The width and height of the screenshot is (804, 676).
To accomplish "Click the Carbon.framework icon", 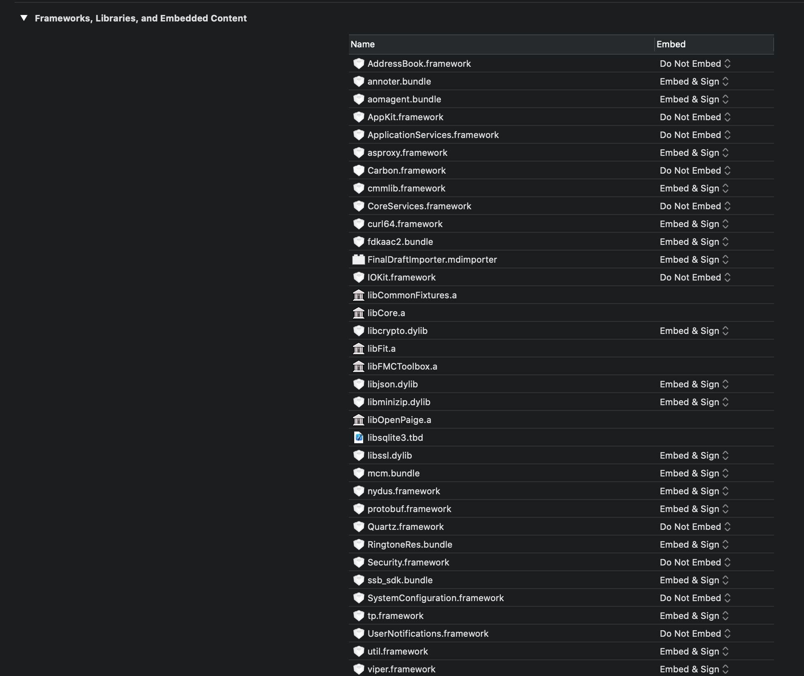I will coord(359,170).
